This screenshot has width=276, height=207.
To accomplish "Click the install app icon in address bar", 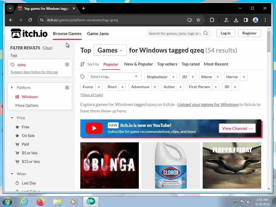I will click(x=189, y=20).
